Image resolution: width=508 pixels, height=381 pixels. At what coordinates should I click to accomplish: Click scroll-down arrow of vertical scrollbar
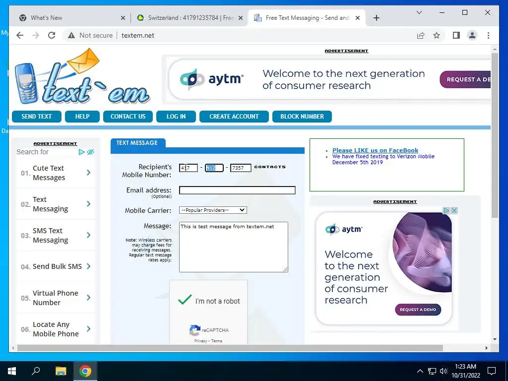pos(495,339)
